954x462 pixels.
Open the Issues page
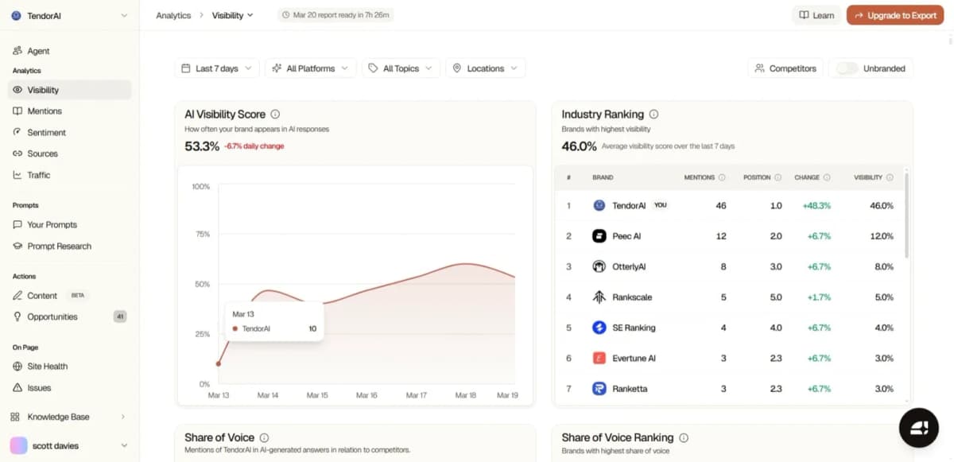click(38, 387)
